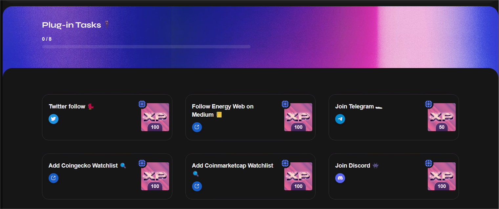
Task: Click globe badge on Twitter follow card
Action: pos(142,104)
